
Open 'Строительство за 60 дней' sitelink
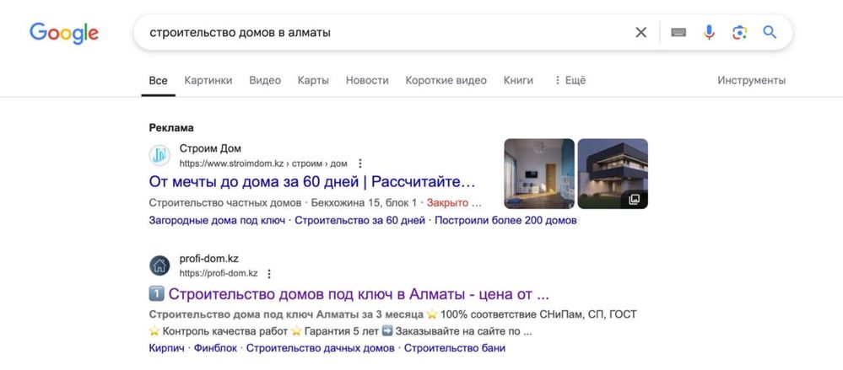click(359, 220)
